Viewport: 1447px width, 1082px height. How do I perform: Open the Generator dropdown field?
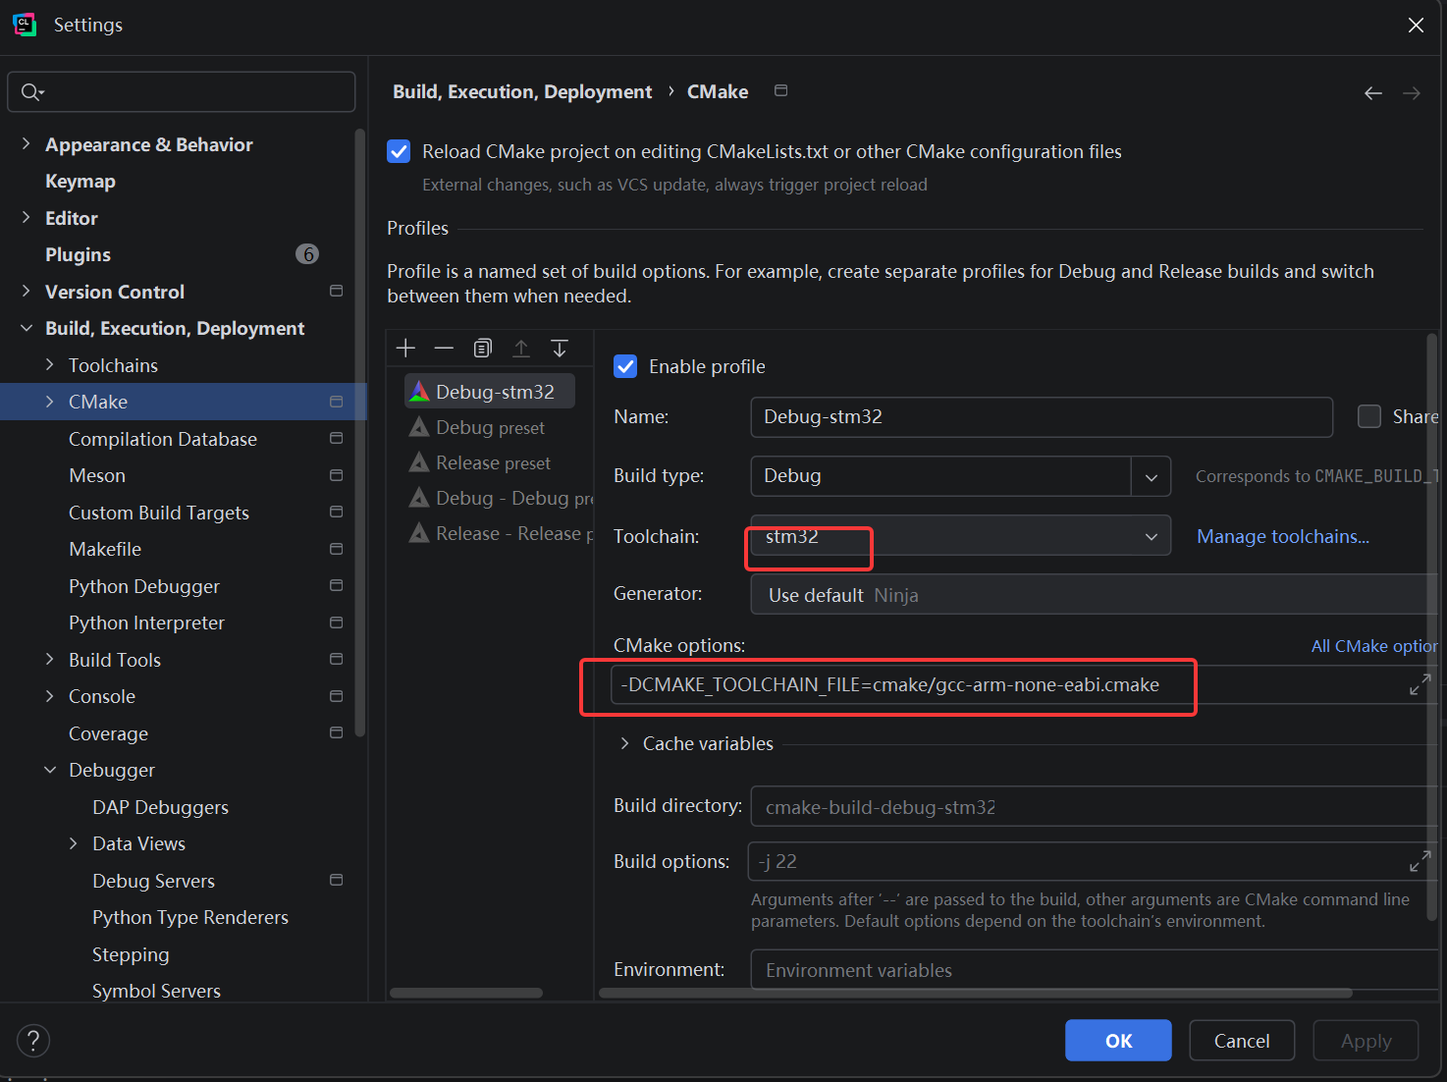click(x=1095, y=595)
